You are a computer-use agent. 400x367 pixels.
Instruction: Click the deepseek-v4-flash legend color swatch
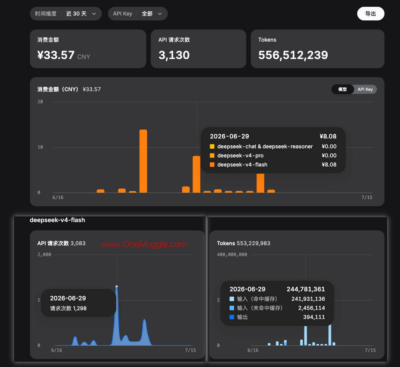tap(212, 165)
